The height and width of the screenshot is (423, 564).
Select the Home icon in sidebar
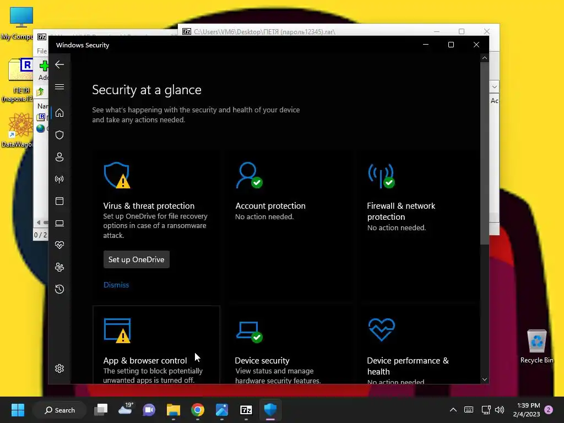(59, 113)
